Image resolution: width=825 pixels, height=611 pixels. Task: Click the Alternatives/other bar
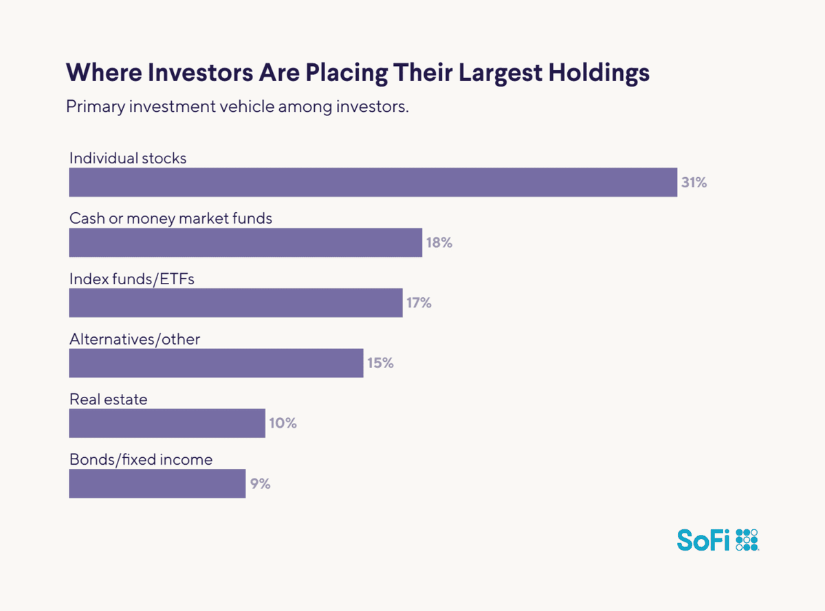tap(216, 362)
